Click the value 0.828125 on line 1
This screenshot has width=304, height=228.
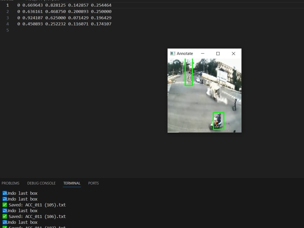tap(55, 5)
